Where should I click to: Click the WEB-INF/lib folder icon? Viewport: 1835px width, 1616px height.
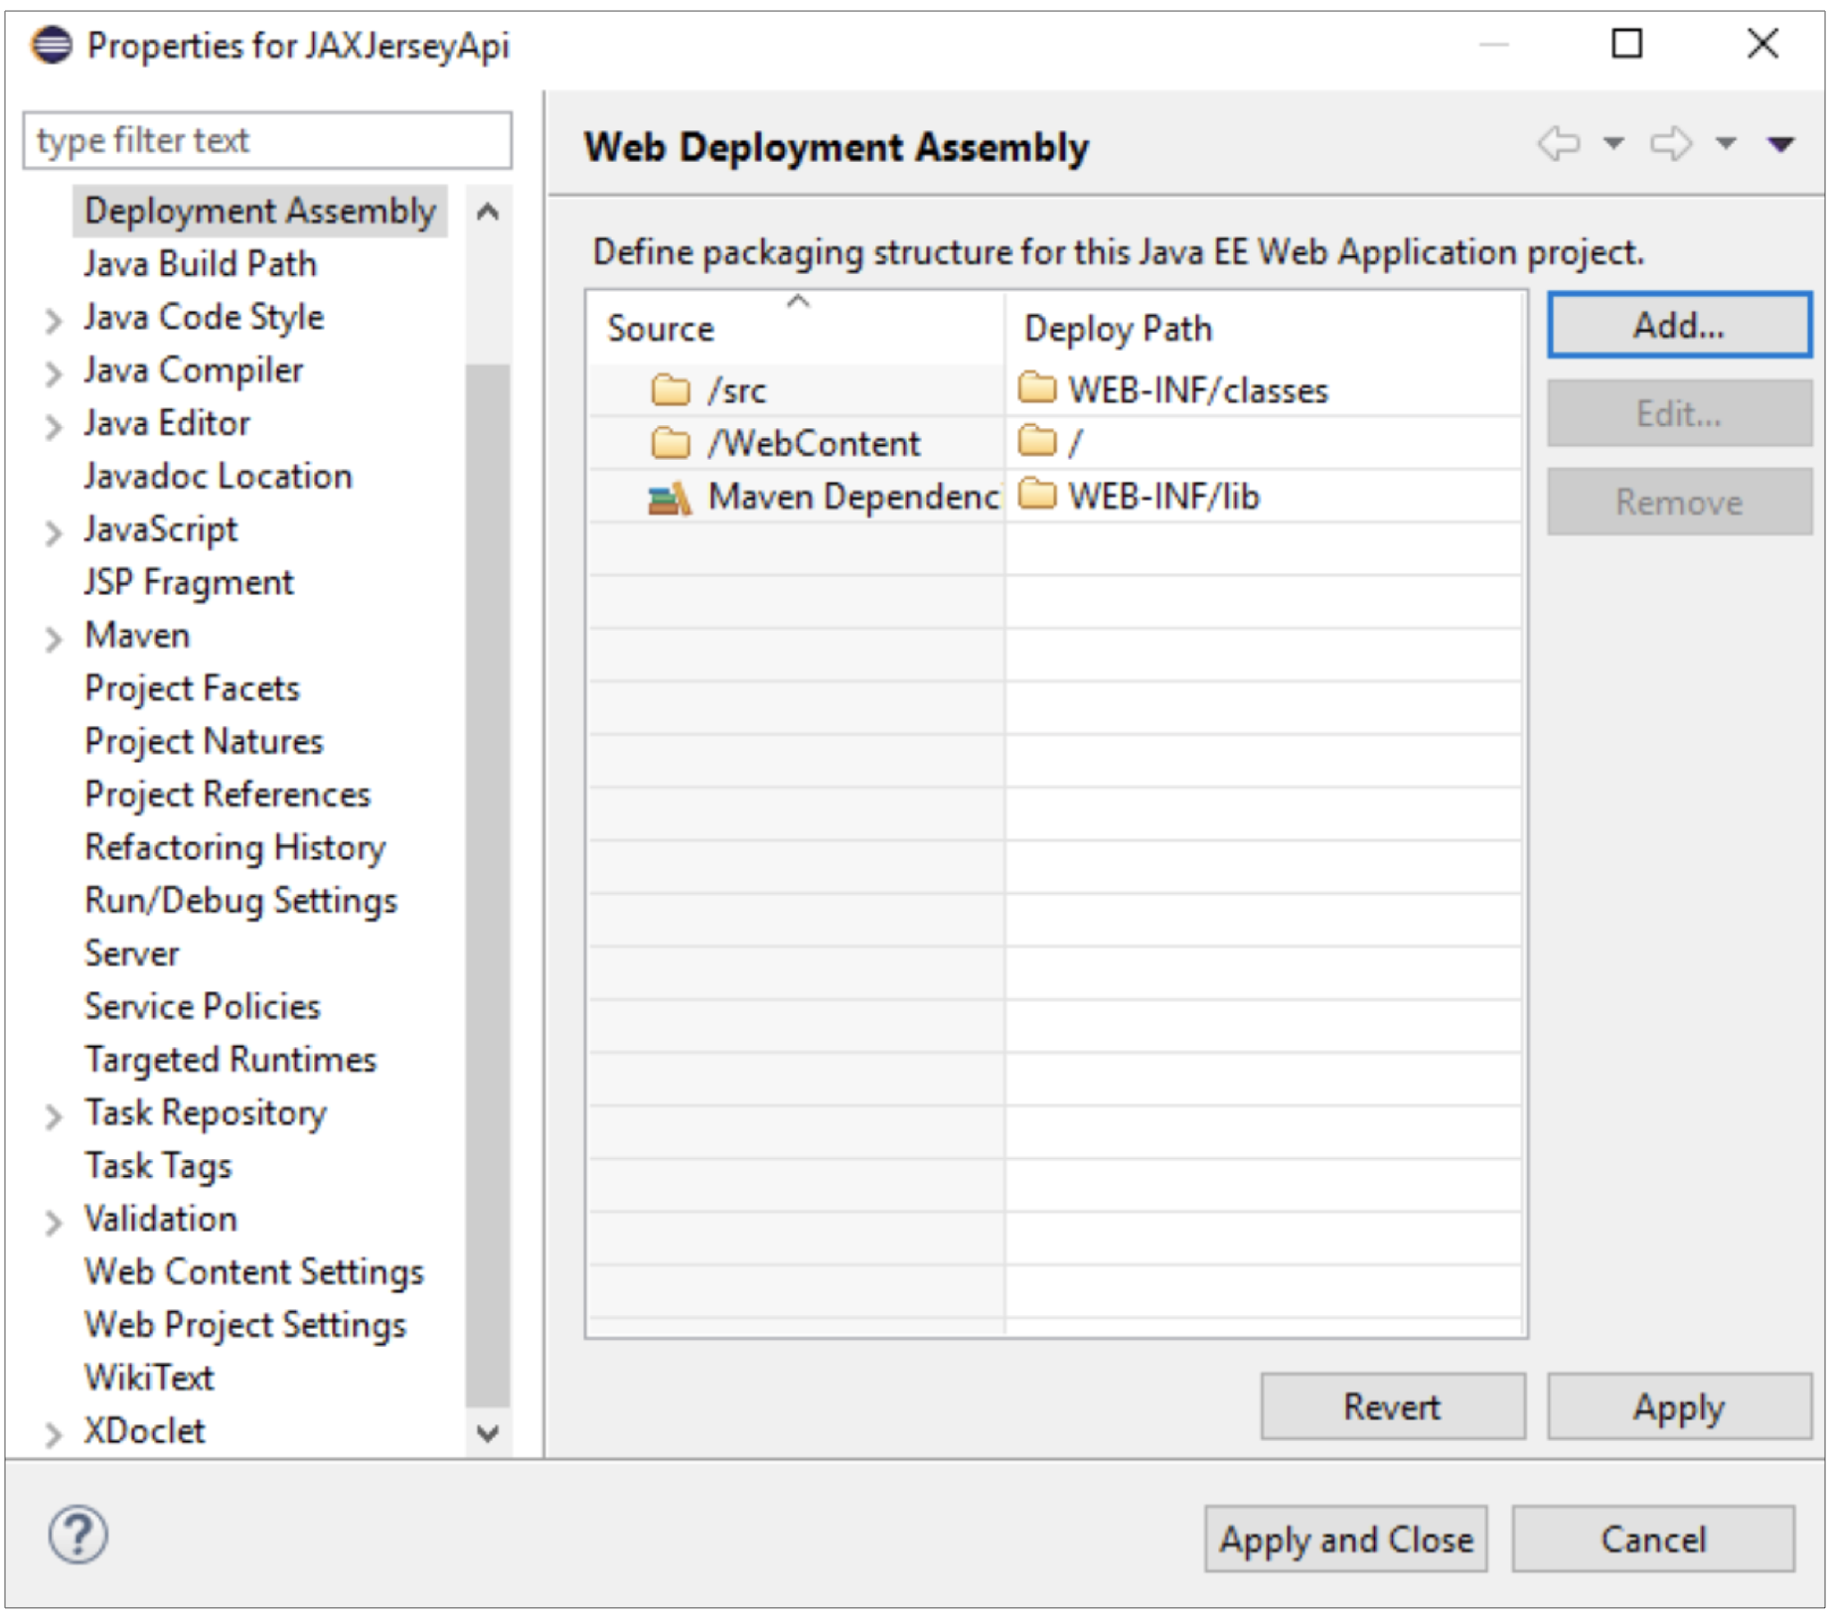(x=1039, y=499)
